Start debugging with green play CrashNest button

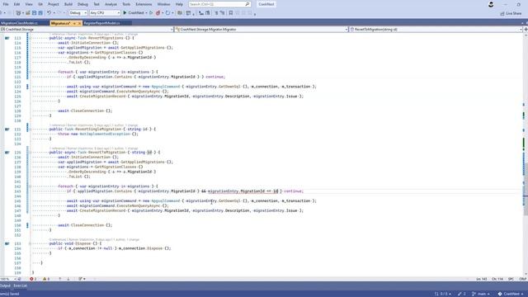pyautogui.click(x=134, y=13)
